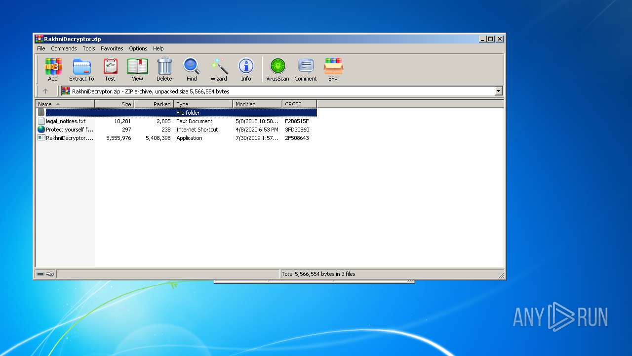This screenshot has height=356, width=632.
Task: Click 'File folder' type cell
Action: [x=188, y=113]
